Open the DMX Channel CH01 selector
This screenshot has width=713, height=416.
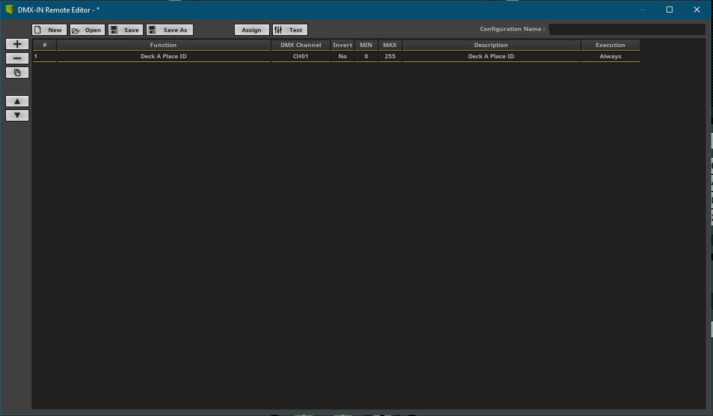(300, 56)
